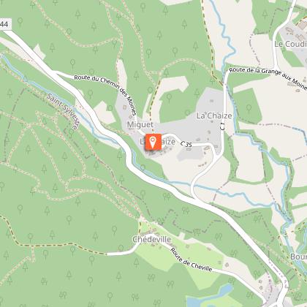Select the Miguet place label
Screen dimensions: 307x307
point(140,124)
